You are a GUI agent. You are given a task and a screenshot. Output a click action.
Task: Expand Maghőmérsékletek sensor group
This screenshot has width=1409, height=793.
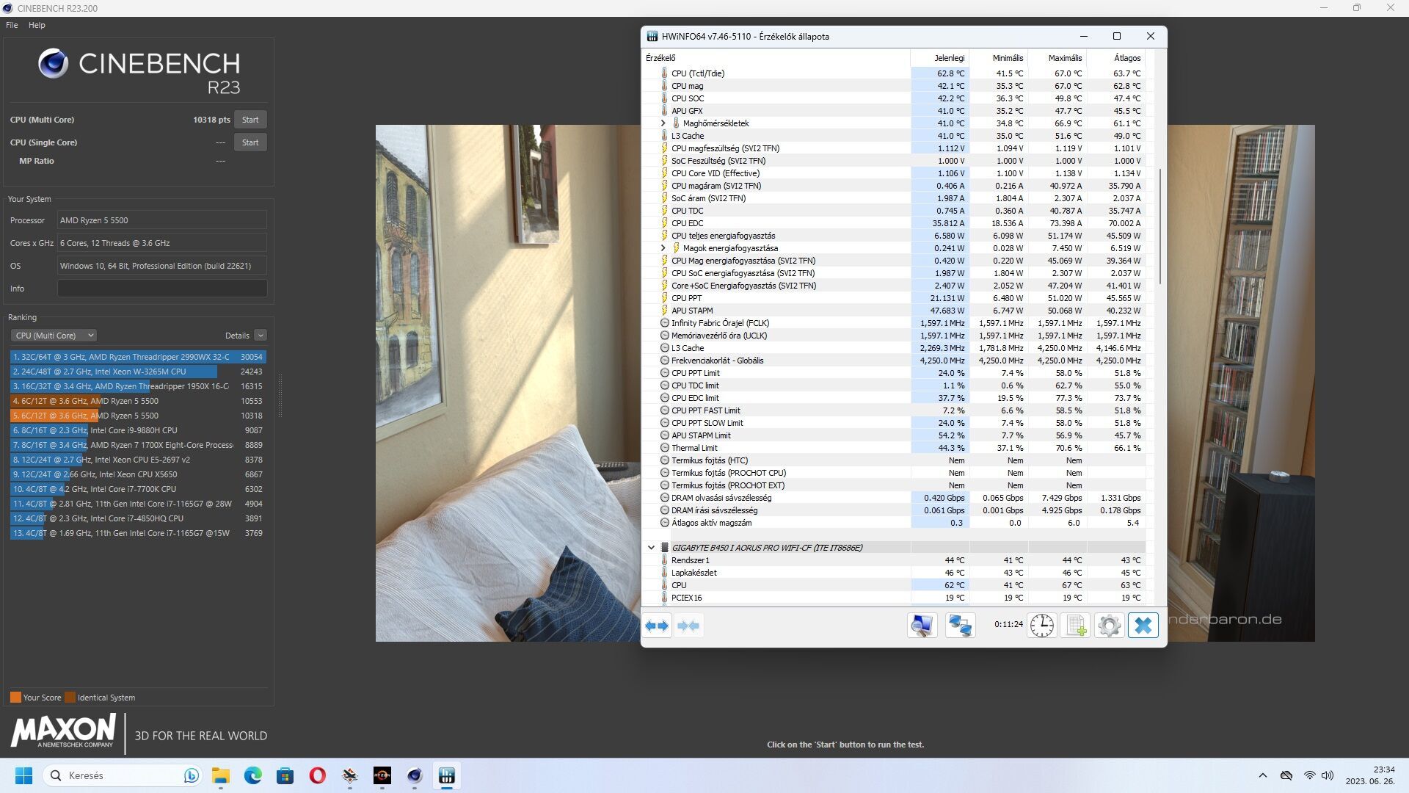pyautogui.click(x=663, y=123)
